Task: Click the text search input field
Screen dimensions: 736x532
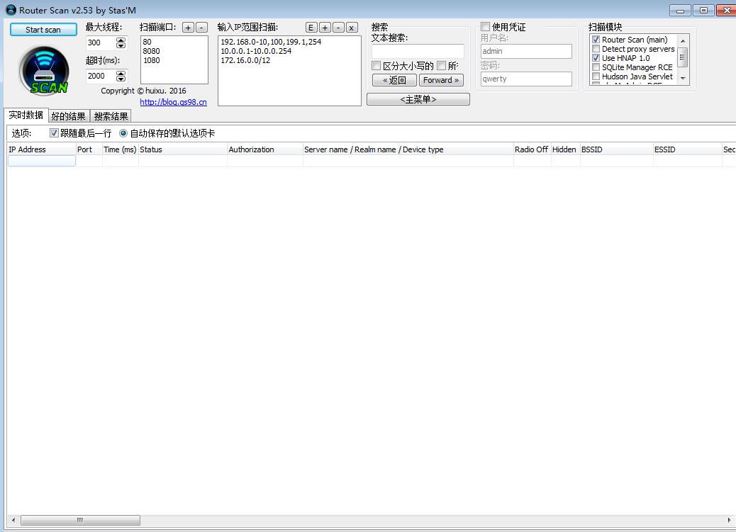Action: [x=418, y=51]
